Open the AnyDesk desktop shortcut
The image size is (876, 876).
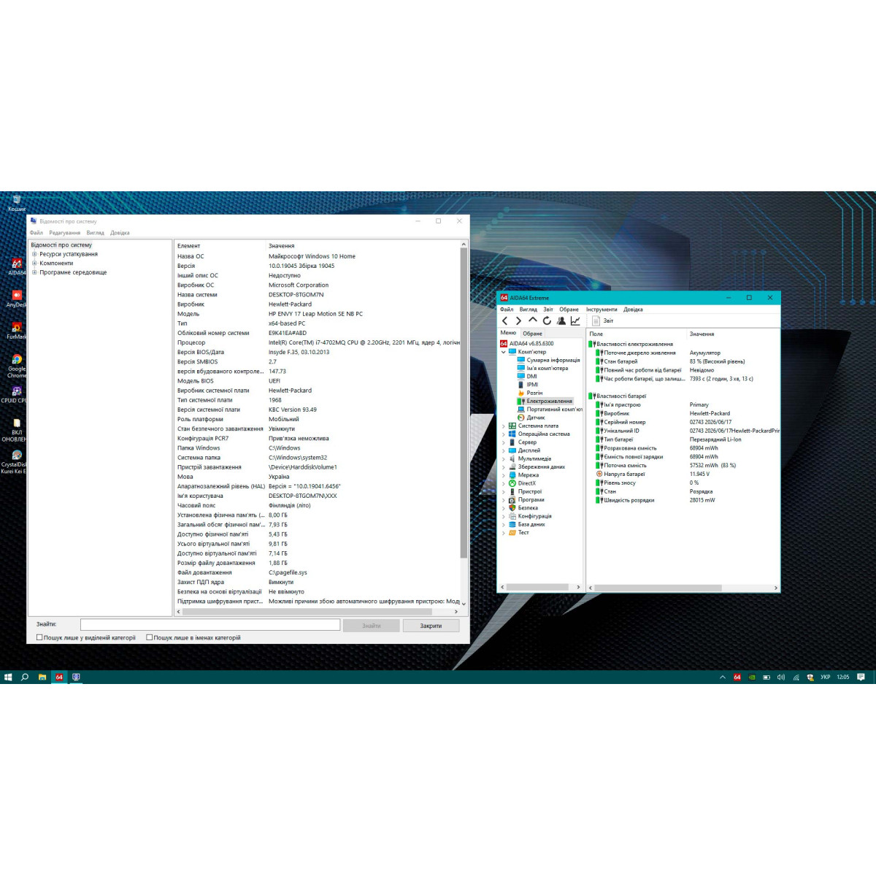point(16,299)
